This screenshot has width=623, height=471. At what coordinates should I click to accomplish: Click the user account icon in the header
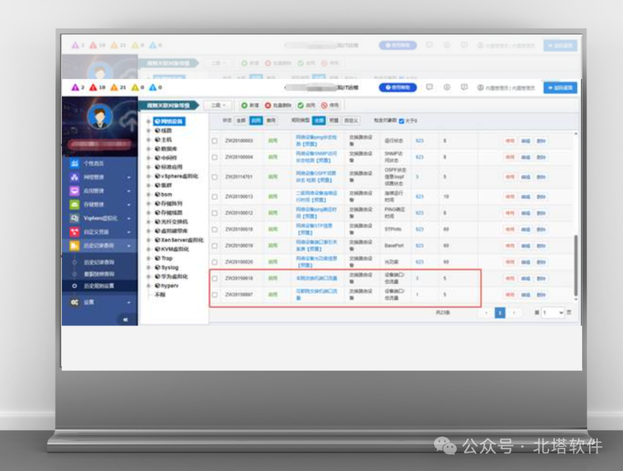point(481,88)
